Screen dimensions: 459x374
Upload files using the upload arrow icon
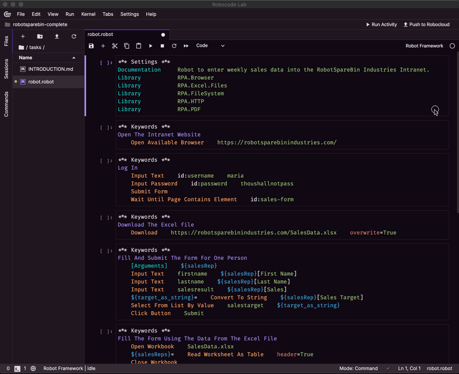tap(57, 36)
